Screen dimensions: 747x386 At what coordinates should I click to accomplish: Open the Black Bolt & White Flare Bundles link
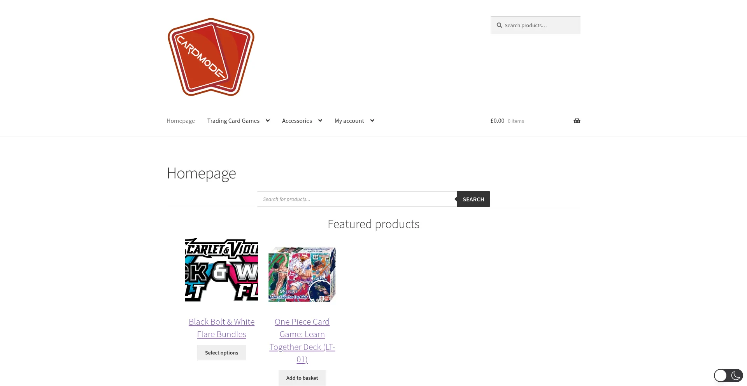(222, 328)
